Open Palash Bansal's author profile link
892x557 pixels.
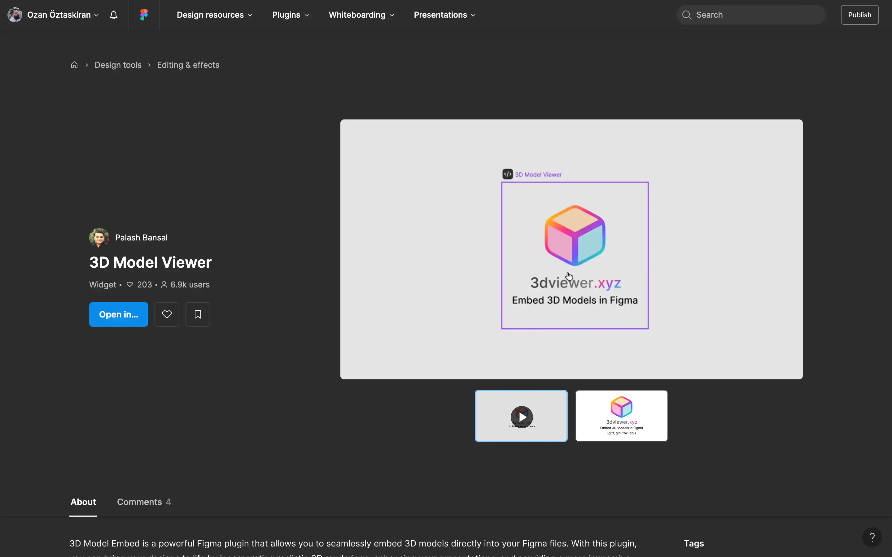click(x=141, y=238)
